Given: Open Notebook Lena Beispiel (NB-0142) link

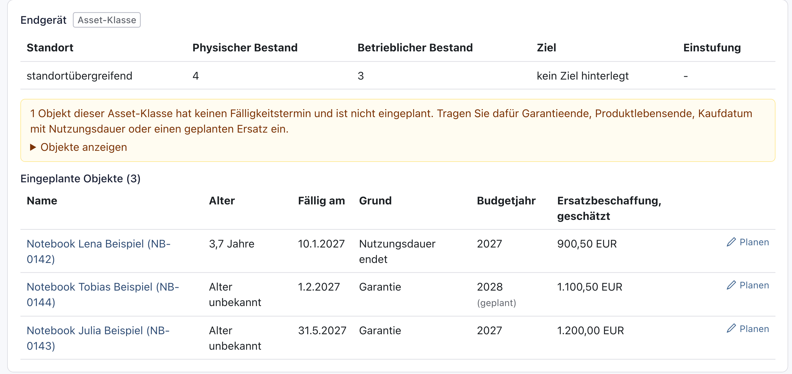Looking at the screenshot, I should pyautogui.click(x=99, y=251).
